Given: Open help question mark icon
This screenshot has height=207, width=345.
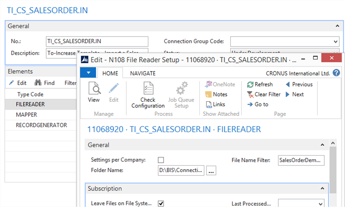Looking at the screenshot, I should click(x=336, y=73).
